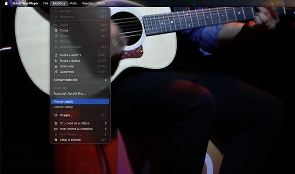
Task: Open the Apple menu
Action: pos(6,3)
